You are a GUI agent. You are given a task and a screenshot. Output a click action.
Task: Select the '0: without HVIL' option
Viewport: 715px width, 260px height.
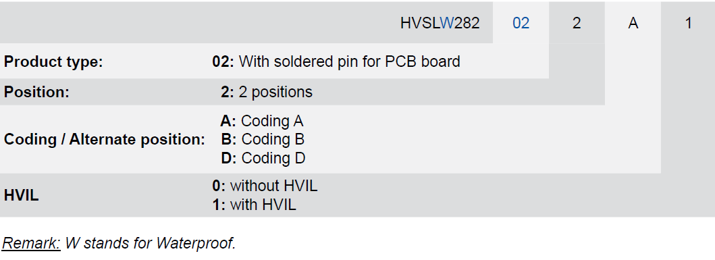tap(265, 186)
